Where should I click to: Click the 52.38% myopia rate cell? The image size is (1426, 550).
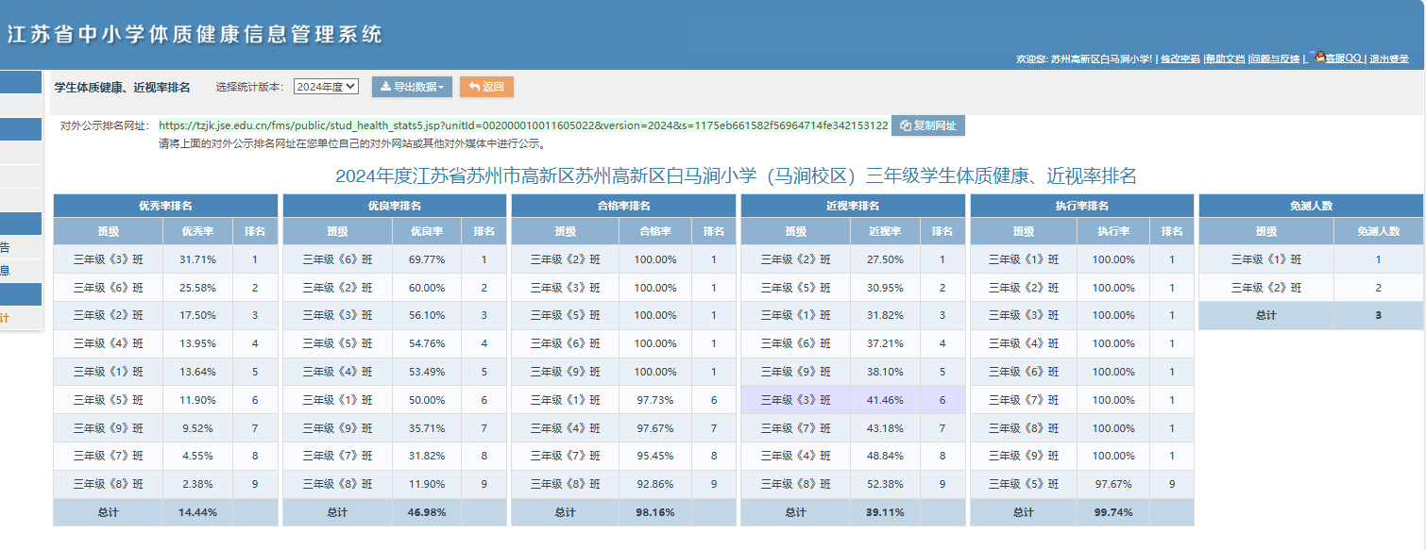click(885, 484)
